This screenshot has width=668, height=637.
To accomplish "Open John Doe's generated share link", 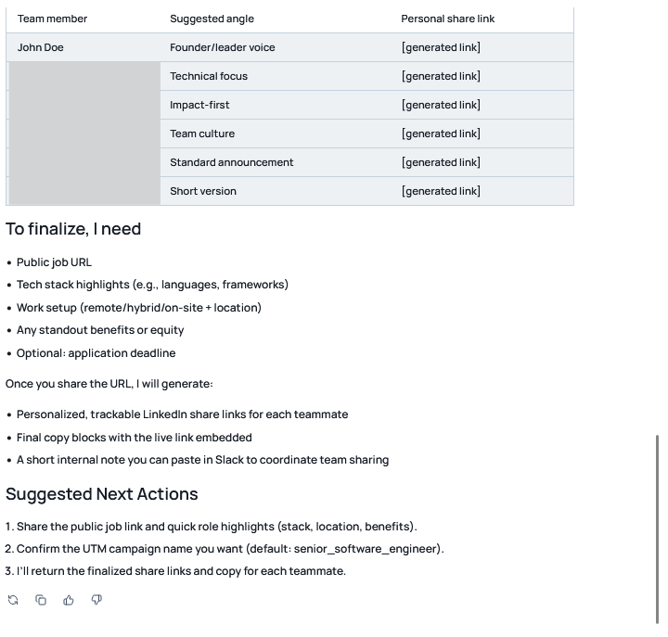I will pos(441,47).
